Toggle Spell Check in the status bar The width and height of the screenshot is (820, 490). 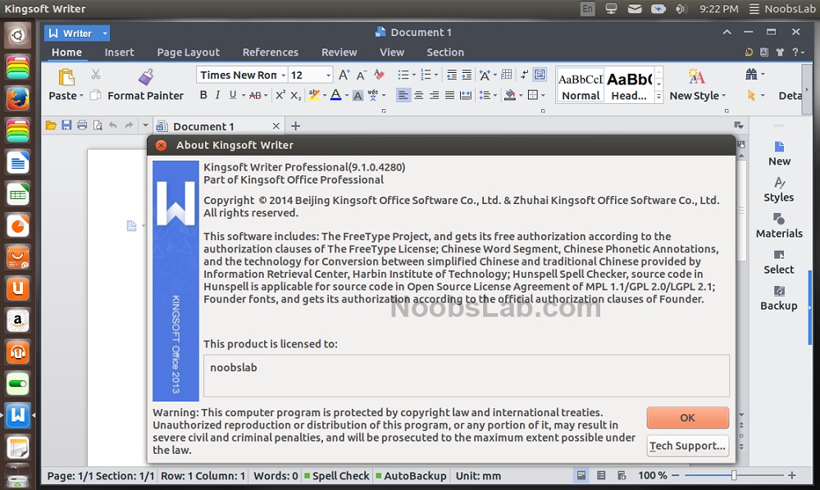(x=337, y=476)
